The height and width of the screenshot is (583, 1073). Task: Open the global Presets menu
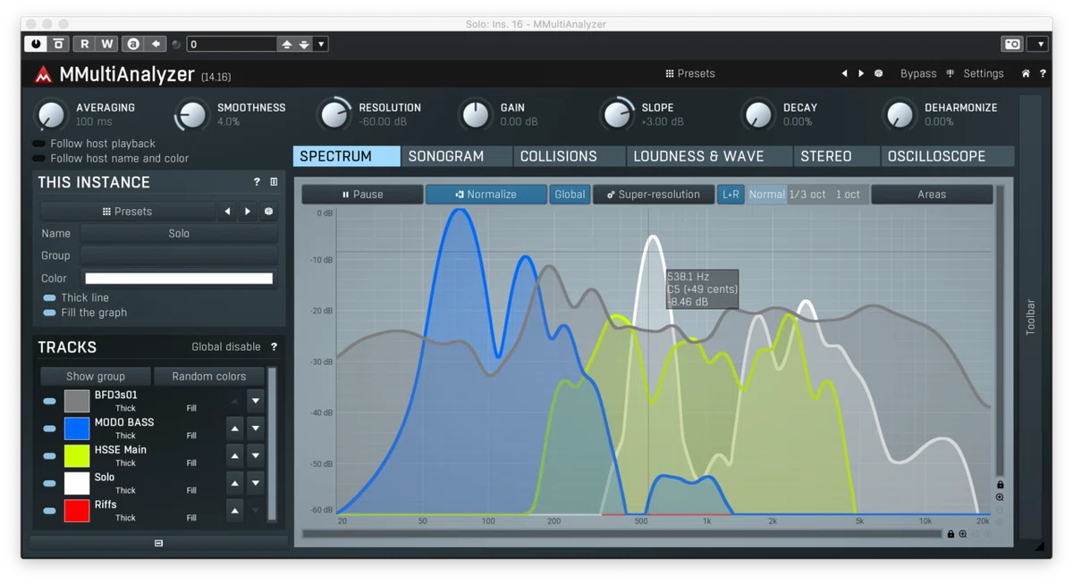click(x=690, y=73)
